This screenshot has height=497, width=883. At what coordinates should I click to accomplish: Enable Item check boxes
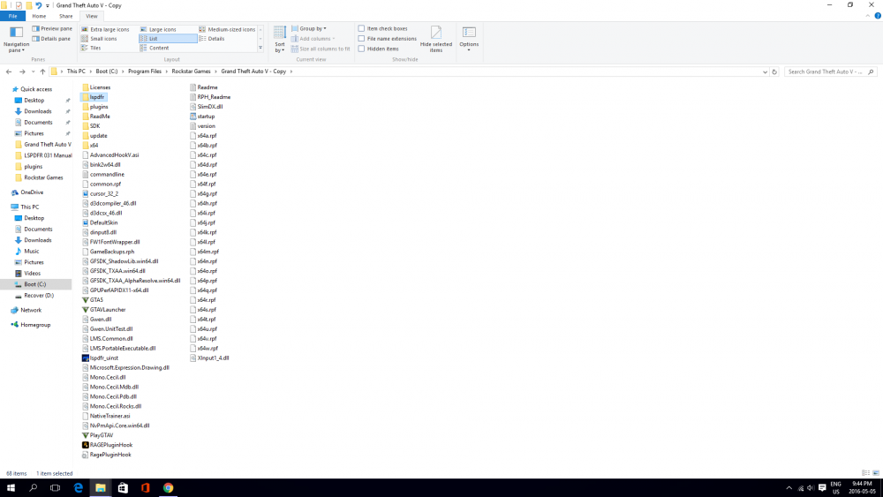pyautogui.click(x=361, y=28)
